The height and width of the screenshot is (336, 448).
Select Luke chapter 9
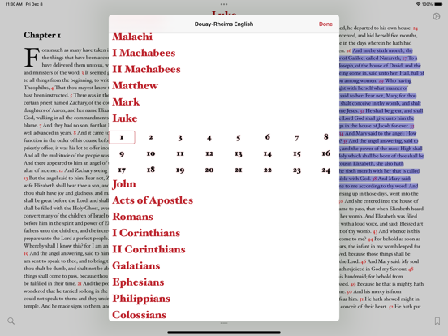click(x=122, y=154)
